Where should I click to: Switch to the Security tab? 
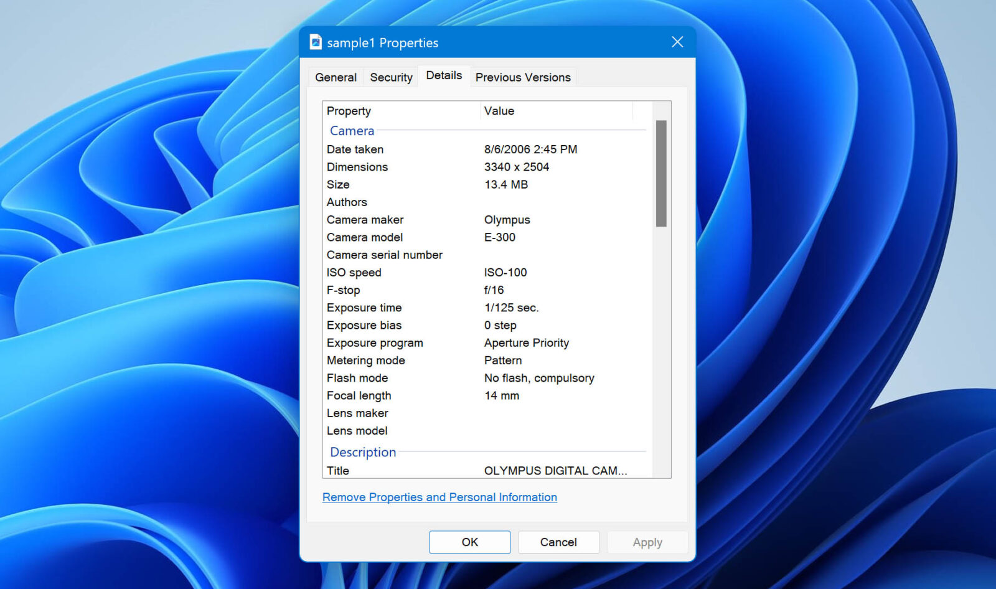pyautogui.click(x=390, y=77)
